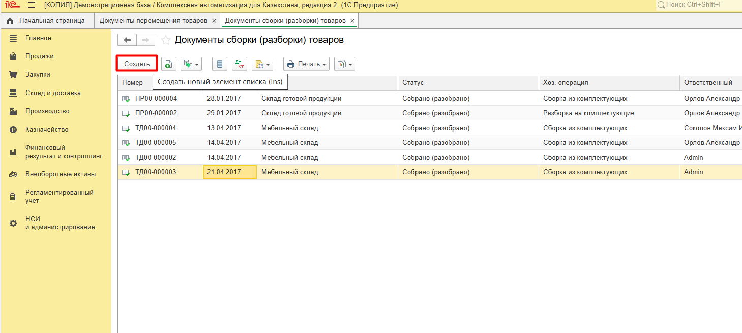
Task: Expand the Печать print dropdown
Action: point(306,64)
